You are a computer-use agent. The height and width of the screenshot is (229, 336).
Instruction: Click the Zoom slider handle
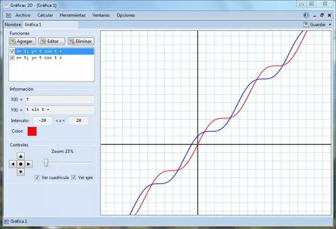(46, 162)
